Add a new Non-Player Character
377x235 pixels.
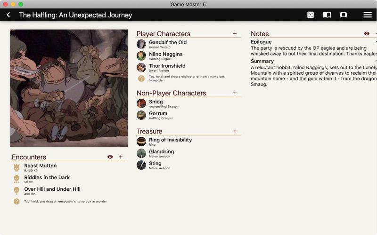point(235,93)
